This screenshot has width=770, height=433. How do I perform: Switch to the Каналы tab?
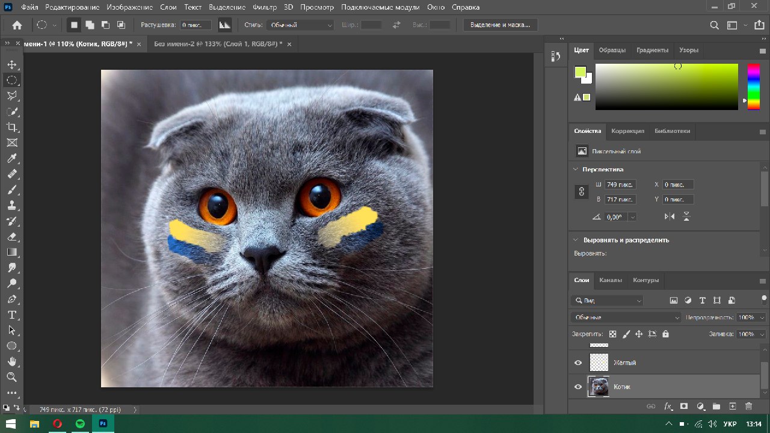click(x=611, y=280)
